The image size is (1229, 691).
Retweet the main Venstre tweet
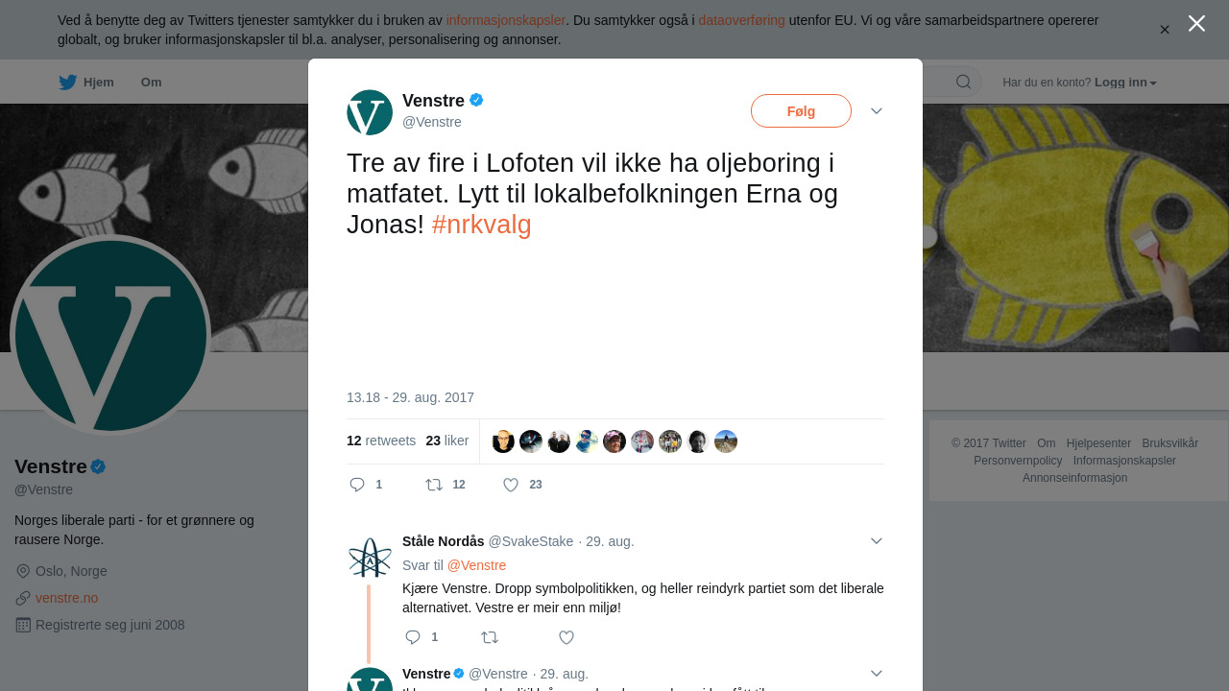point(434,485)
